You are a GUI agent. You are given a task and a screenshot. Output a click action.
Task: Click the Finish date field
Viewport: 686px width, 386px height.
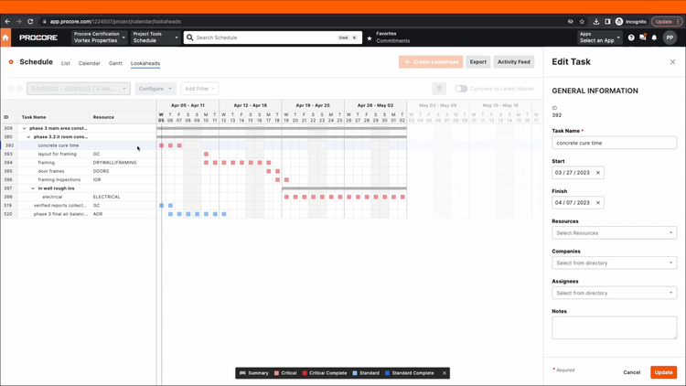pyautogui.click(x=577, y=203)
